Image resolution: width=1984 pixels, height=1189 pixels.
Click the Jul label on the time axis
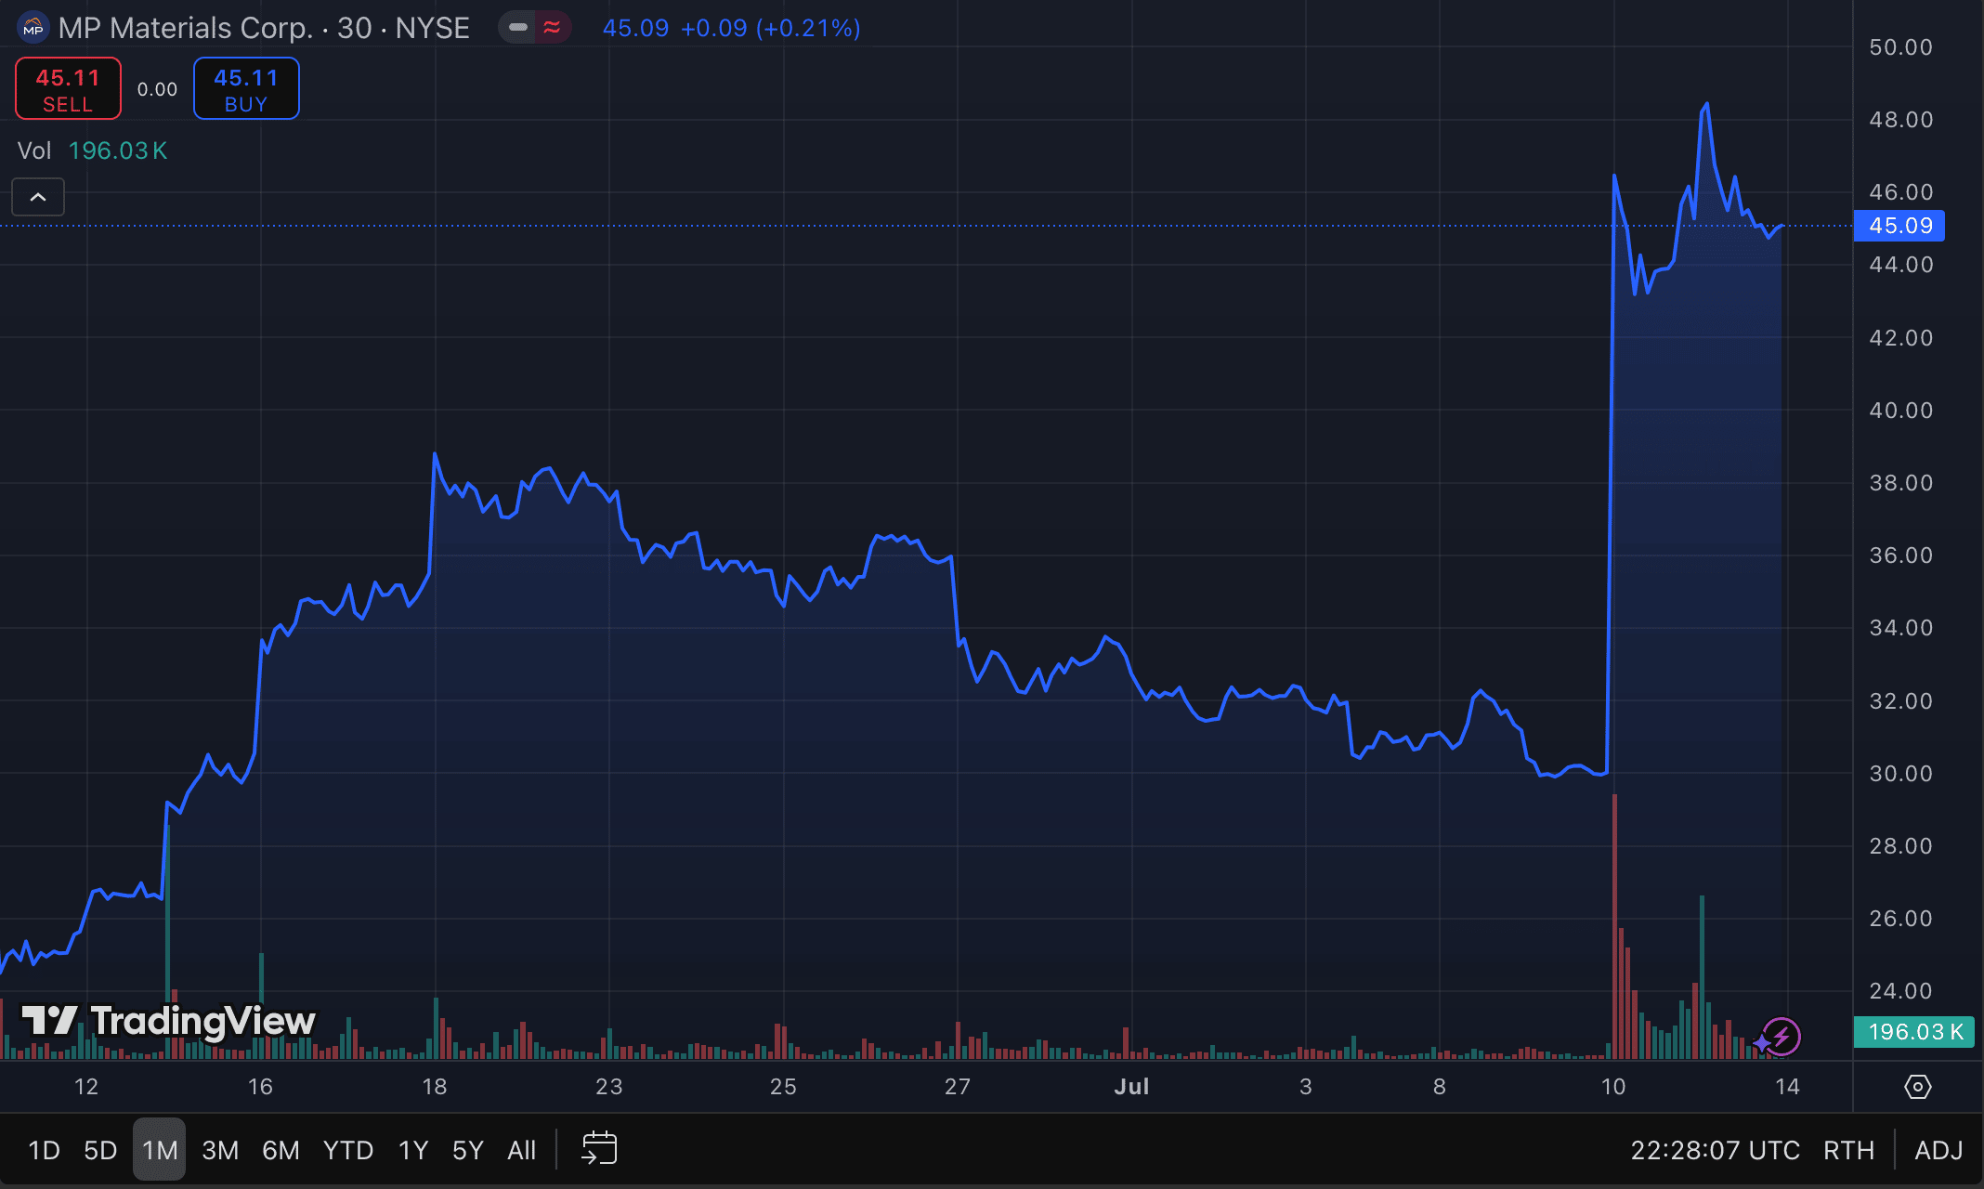(1131, 1087)
